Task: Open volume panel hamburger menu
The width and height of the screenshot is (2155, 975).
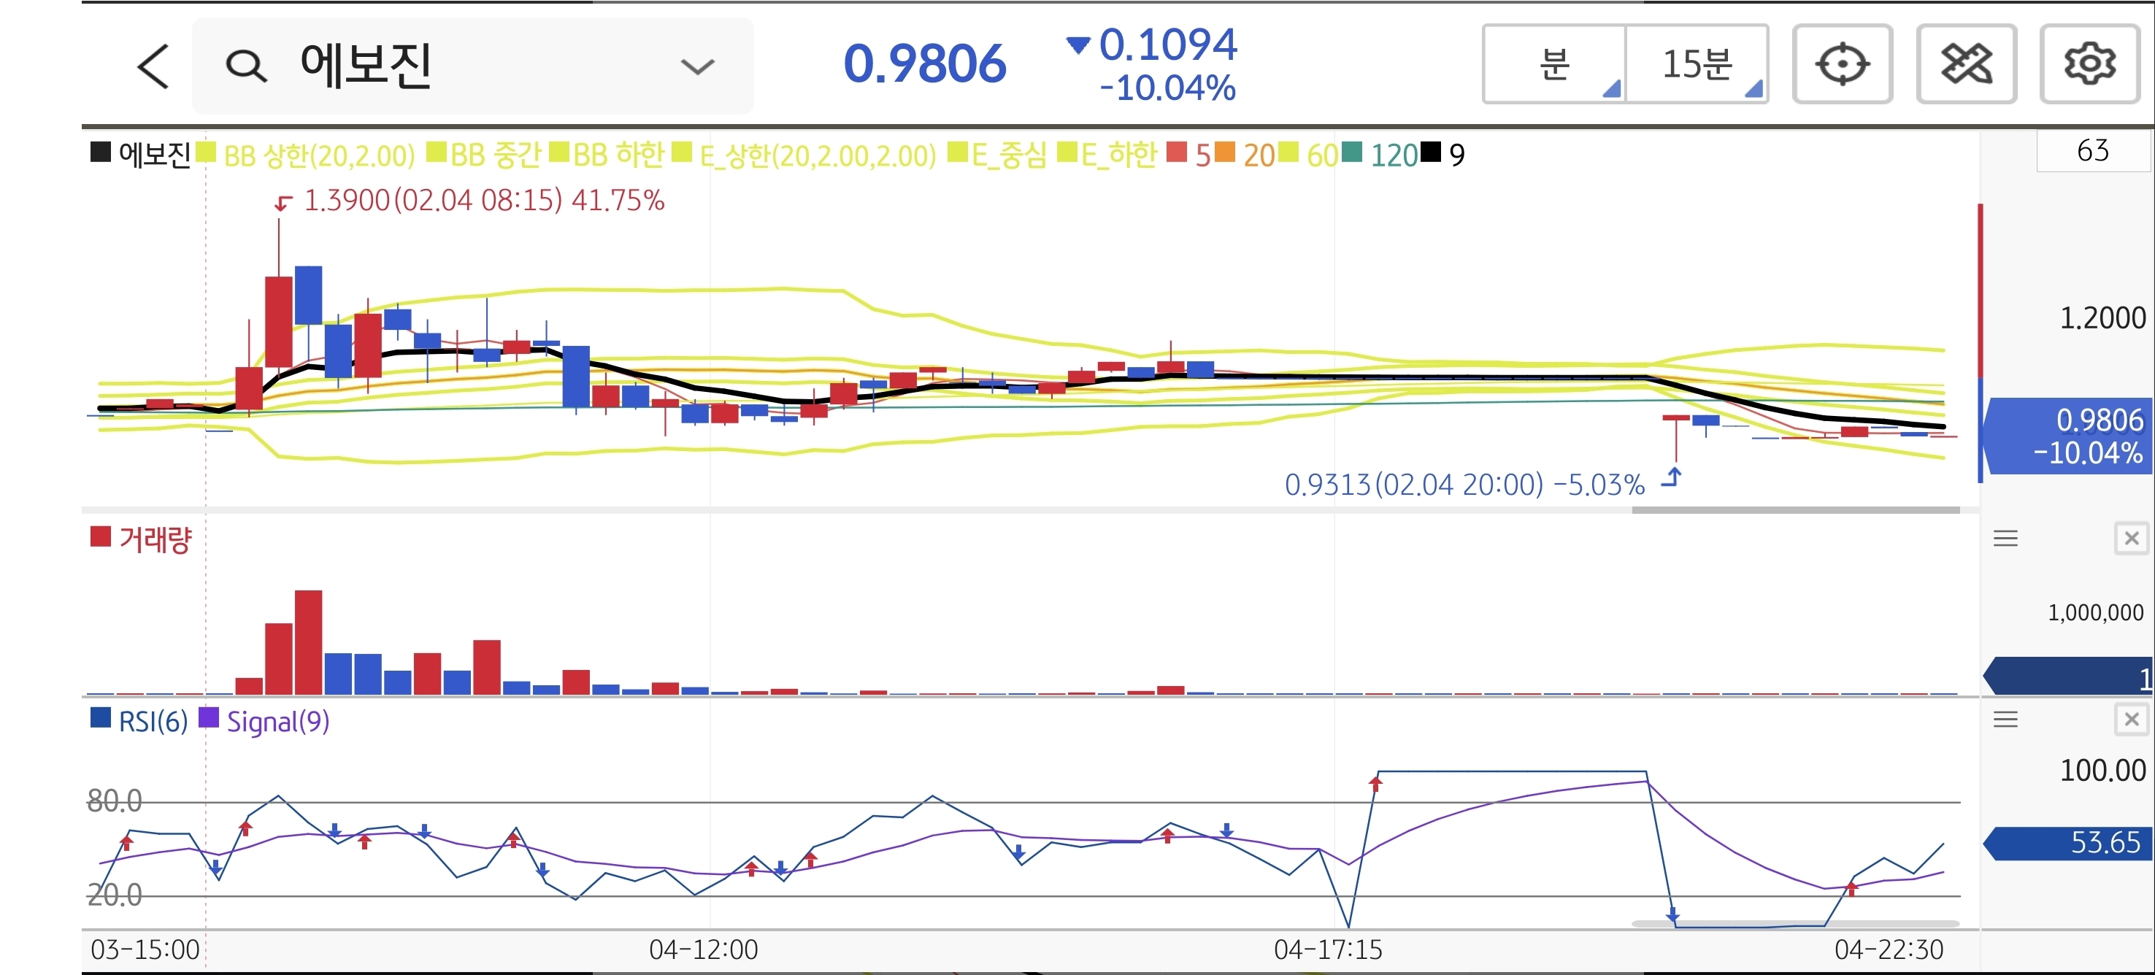Action: 2005,539
